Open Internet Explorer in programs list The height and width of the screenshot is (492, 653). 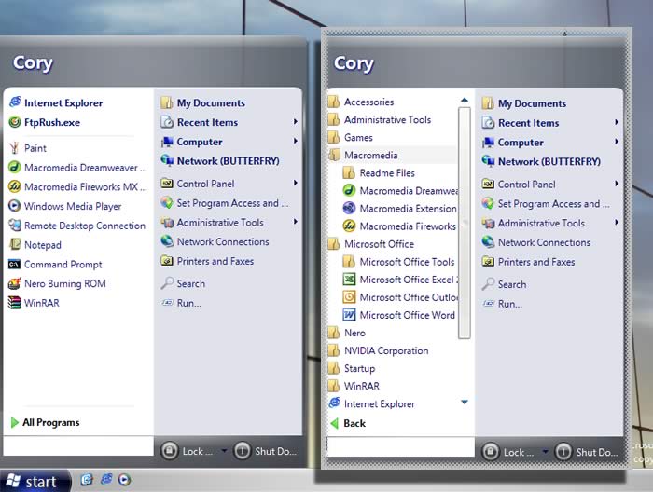click(x=372, y=403)
